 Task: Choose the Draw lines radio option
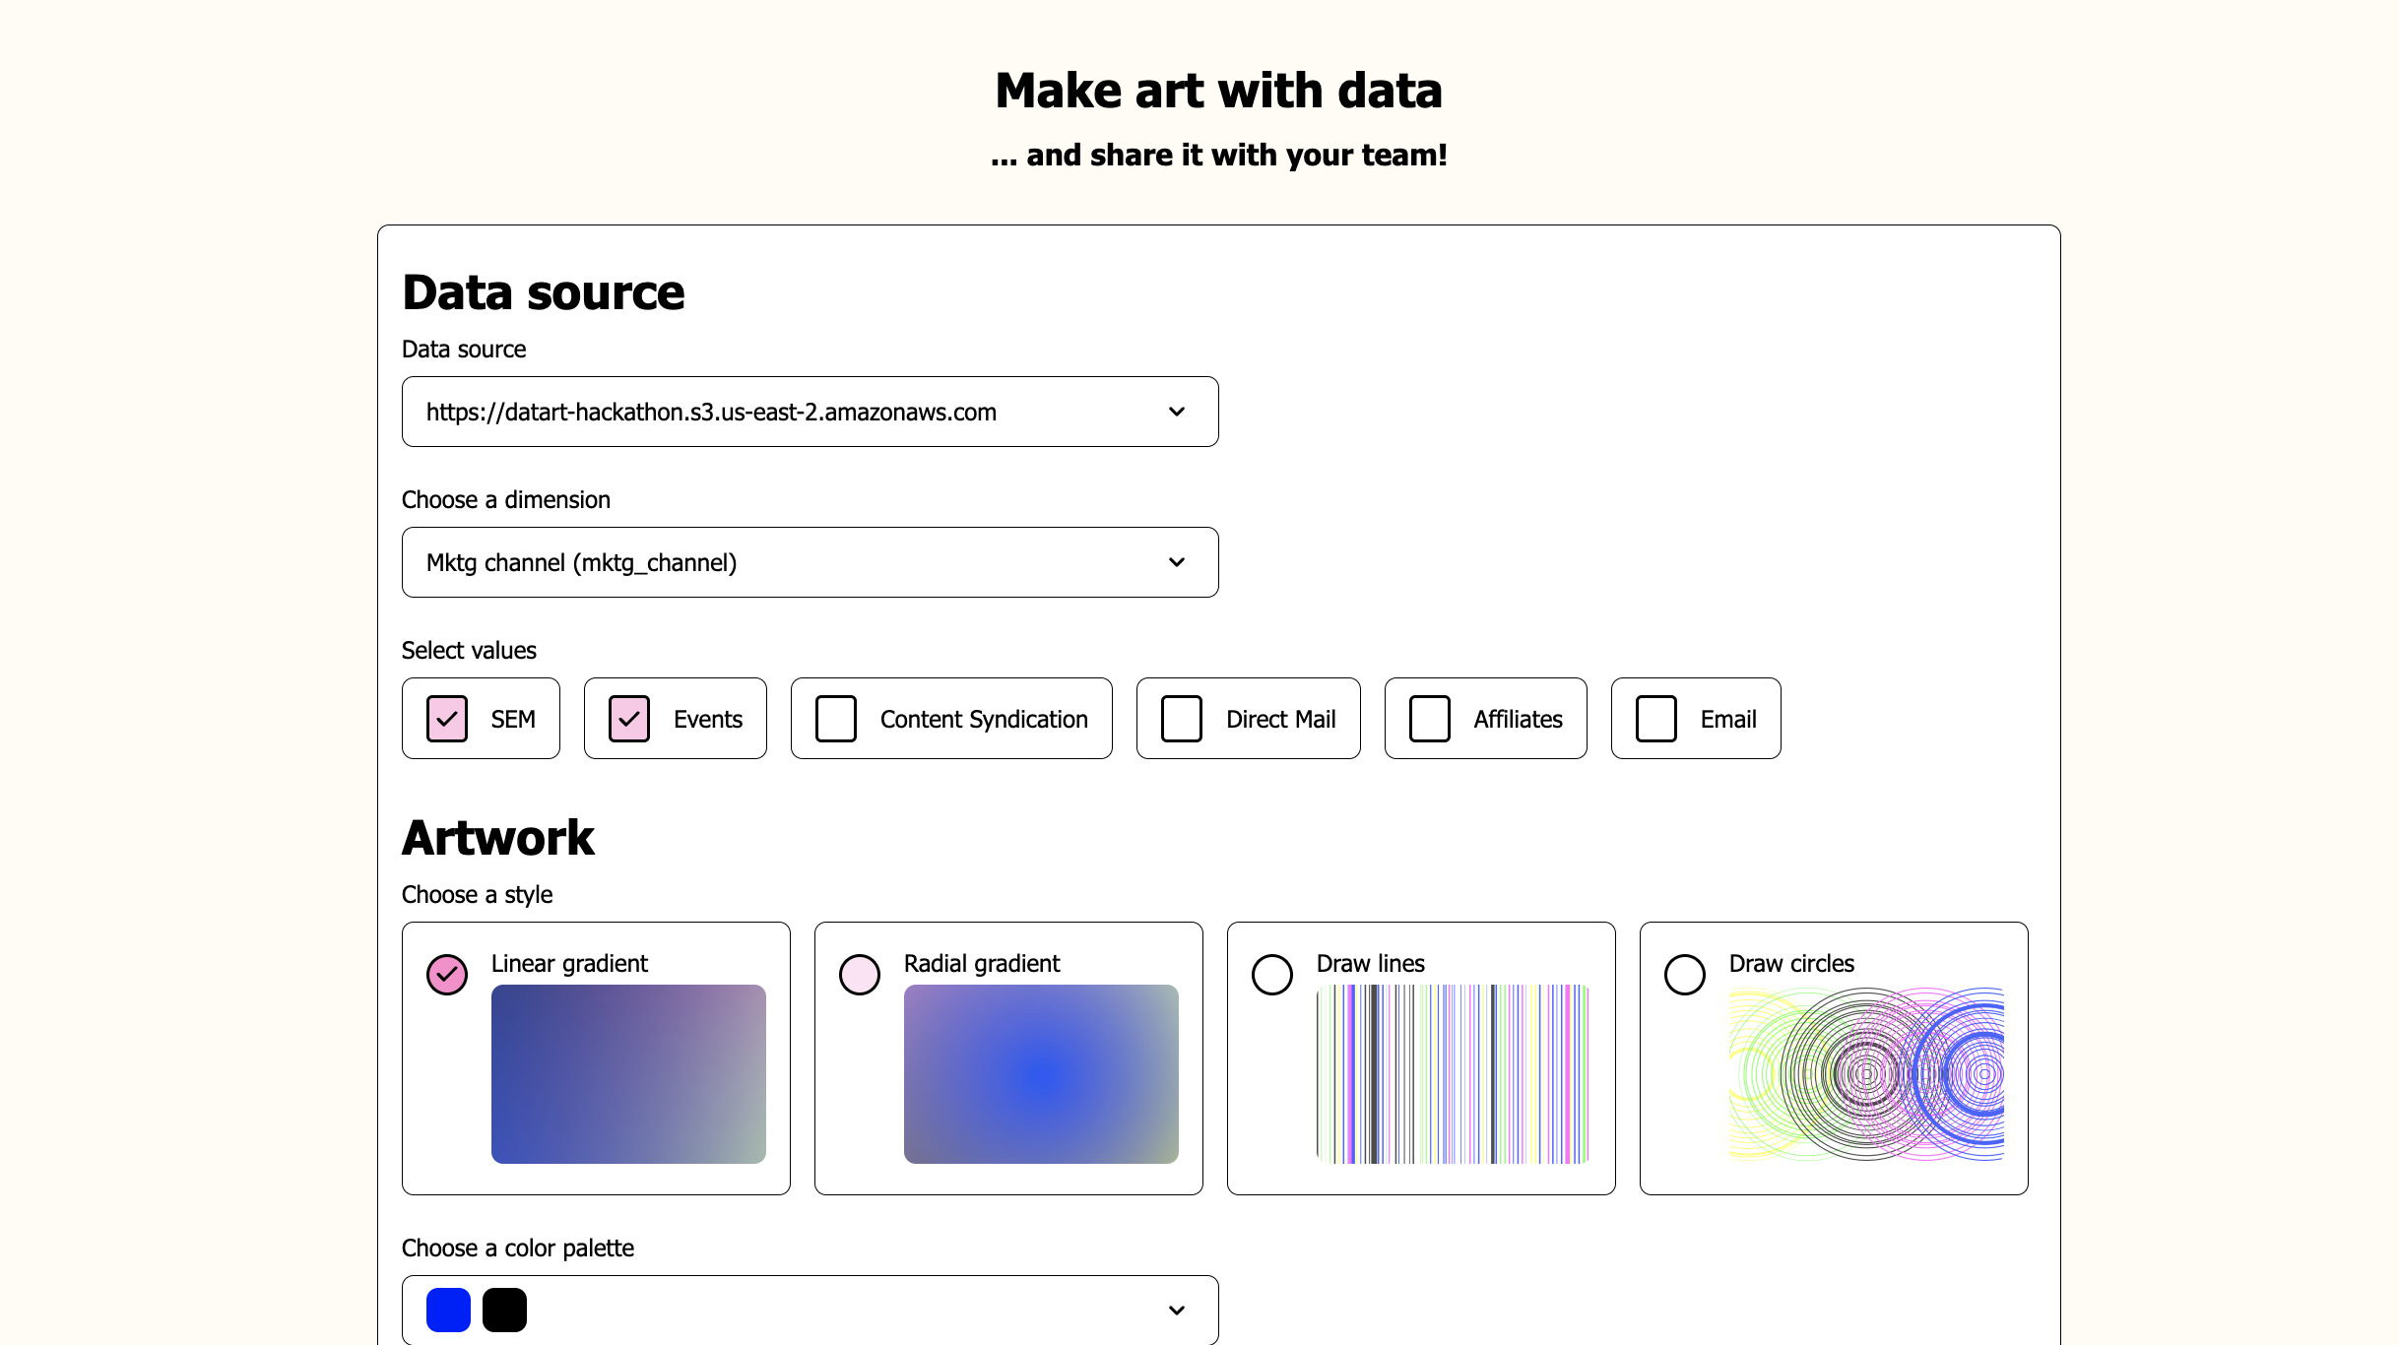point(1272,975)
